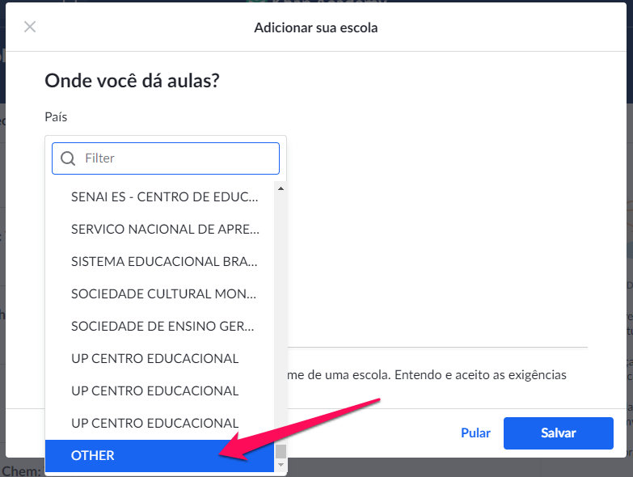Click the Pular link
Viewport: 633px width, 477px height.
[x=475, y=433]
